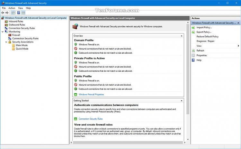Open the Action menu
Image resolution: width=241 pixels, height=149 pixels.
(x=12, y=8)
